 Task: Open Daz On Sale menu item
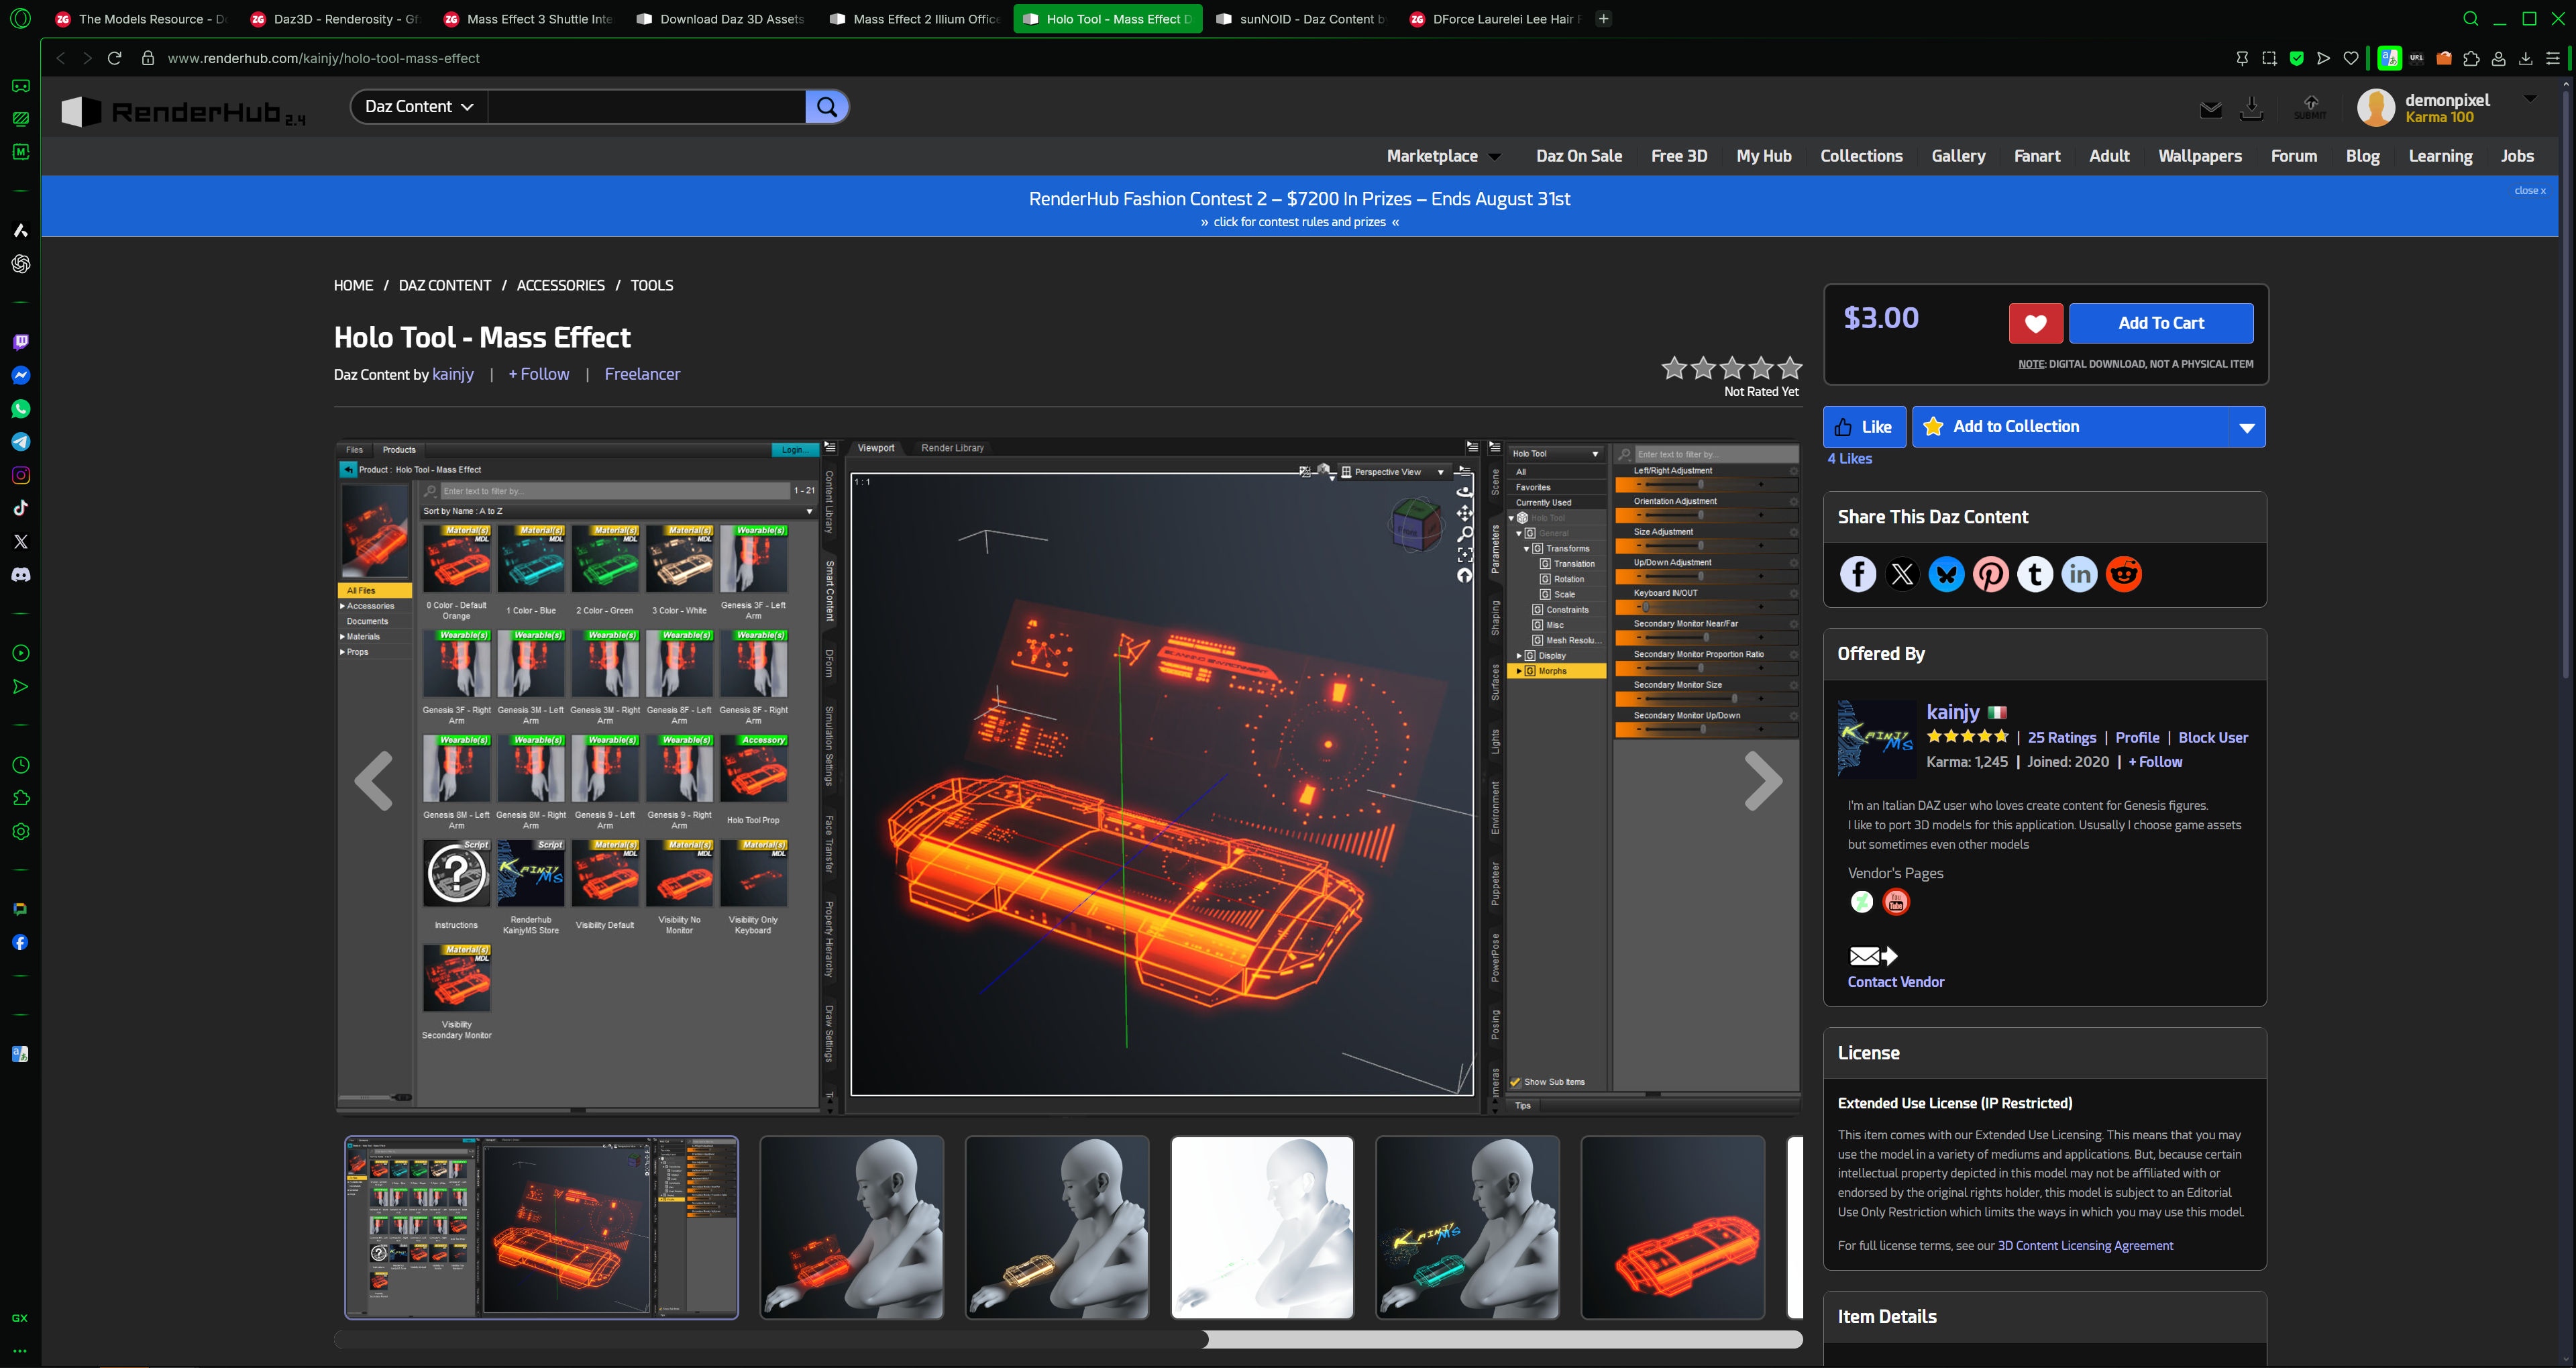pyautogui.click(x=1579, y=156)
